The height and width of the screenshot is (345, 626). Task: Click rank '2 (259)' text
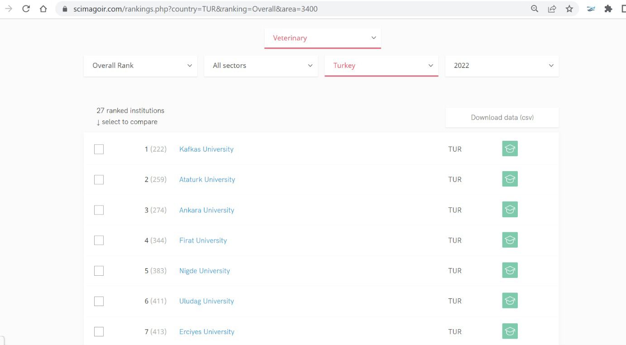[x=156, y=179]
